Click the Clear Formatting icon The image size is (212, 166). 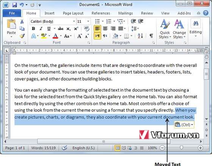(87, 28)
